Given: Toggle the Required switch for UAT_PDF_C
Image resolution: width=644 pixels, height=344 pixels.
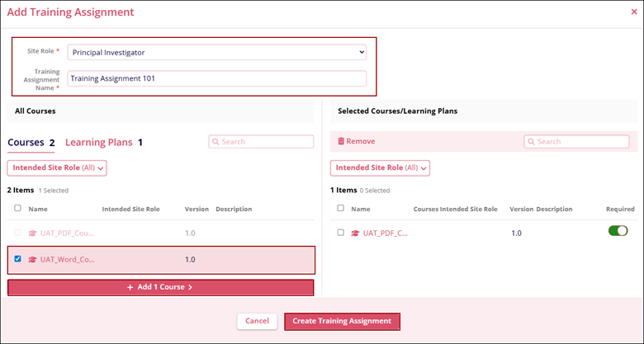Looking at the screenshot, I should [618, 231].
